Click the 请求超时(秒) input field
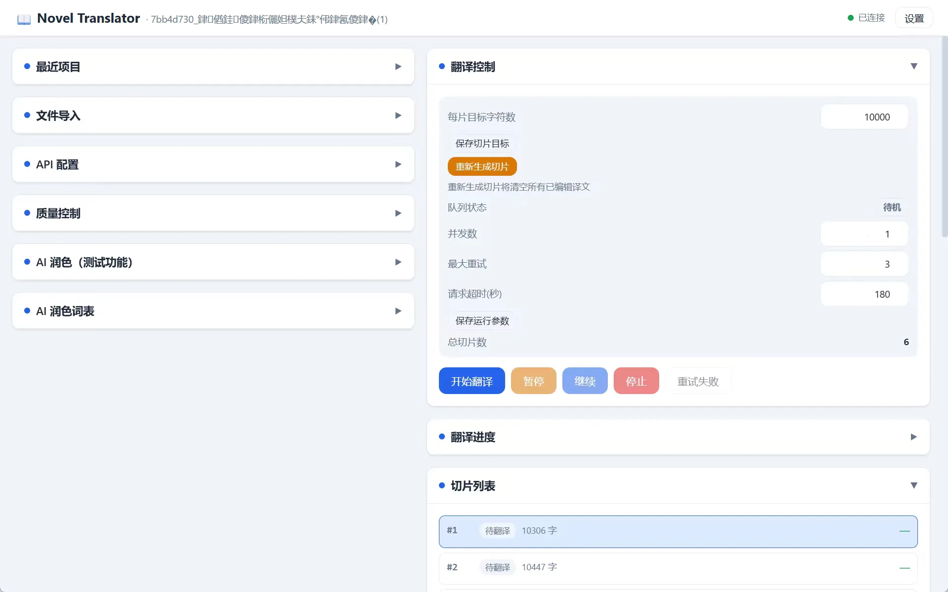948x592 pixels. (x=864, y=294)
